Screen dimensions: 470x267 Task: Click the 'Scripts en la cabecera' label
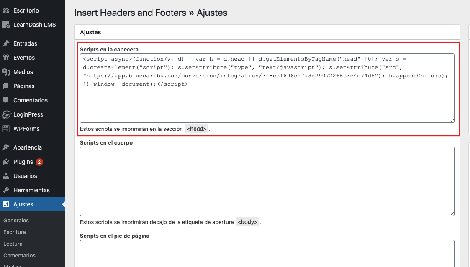click(x=109, y=49)
